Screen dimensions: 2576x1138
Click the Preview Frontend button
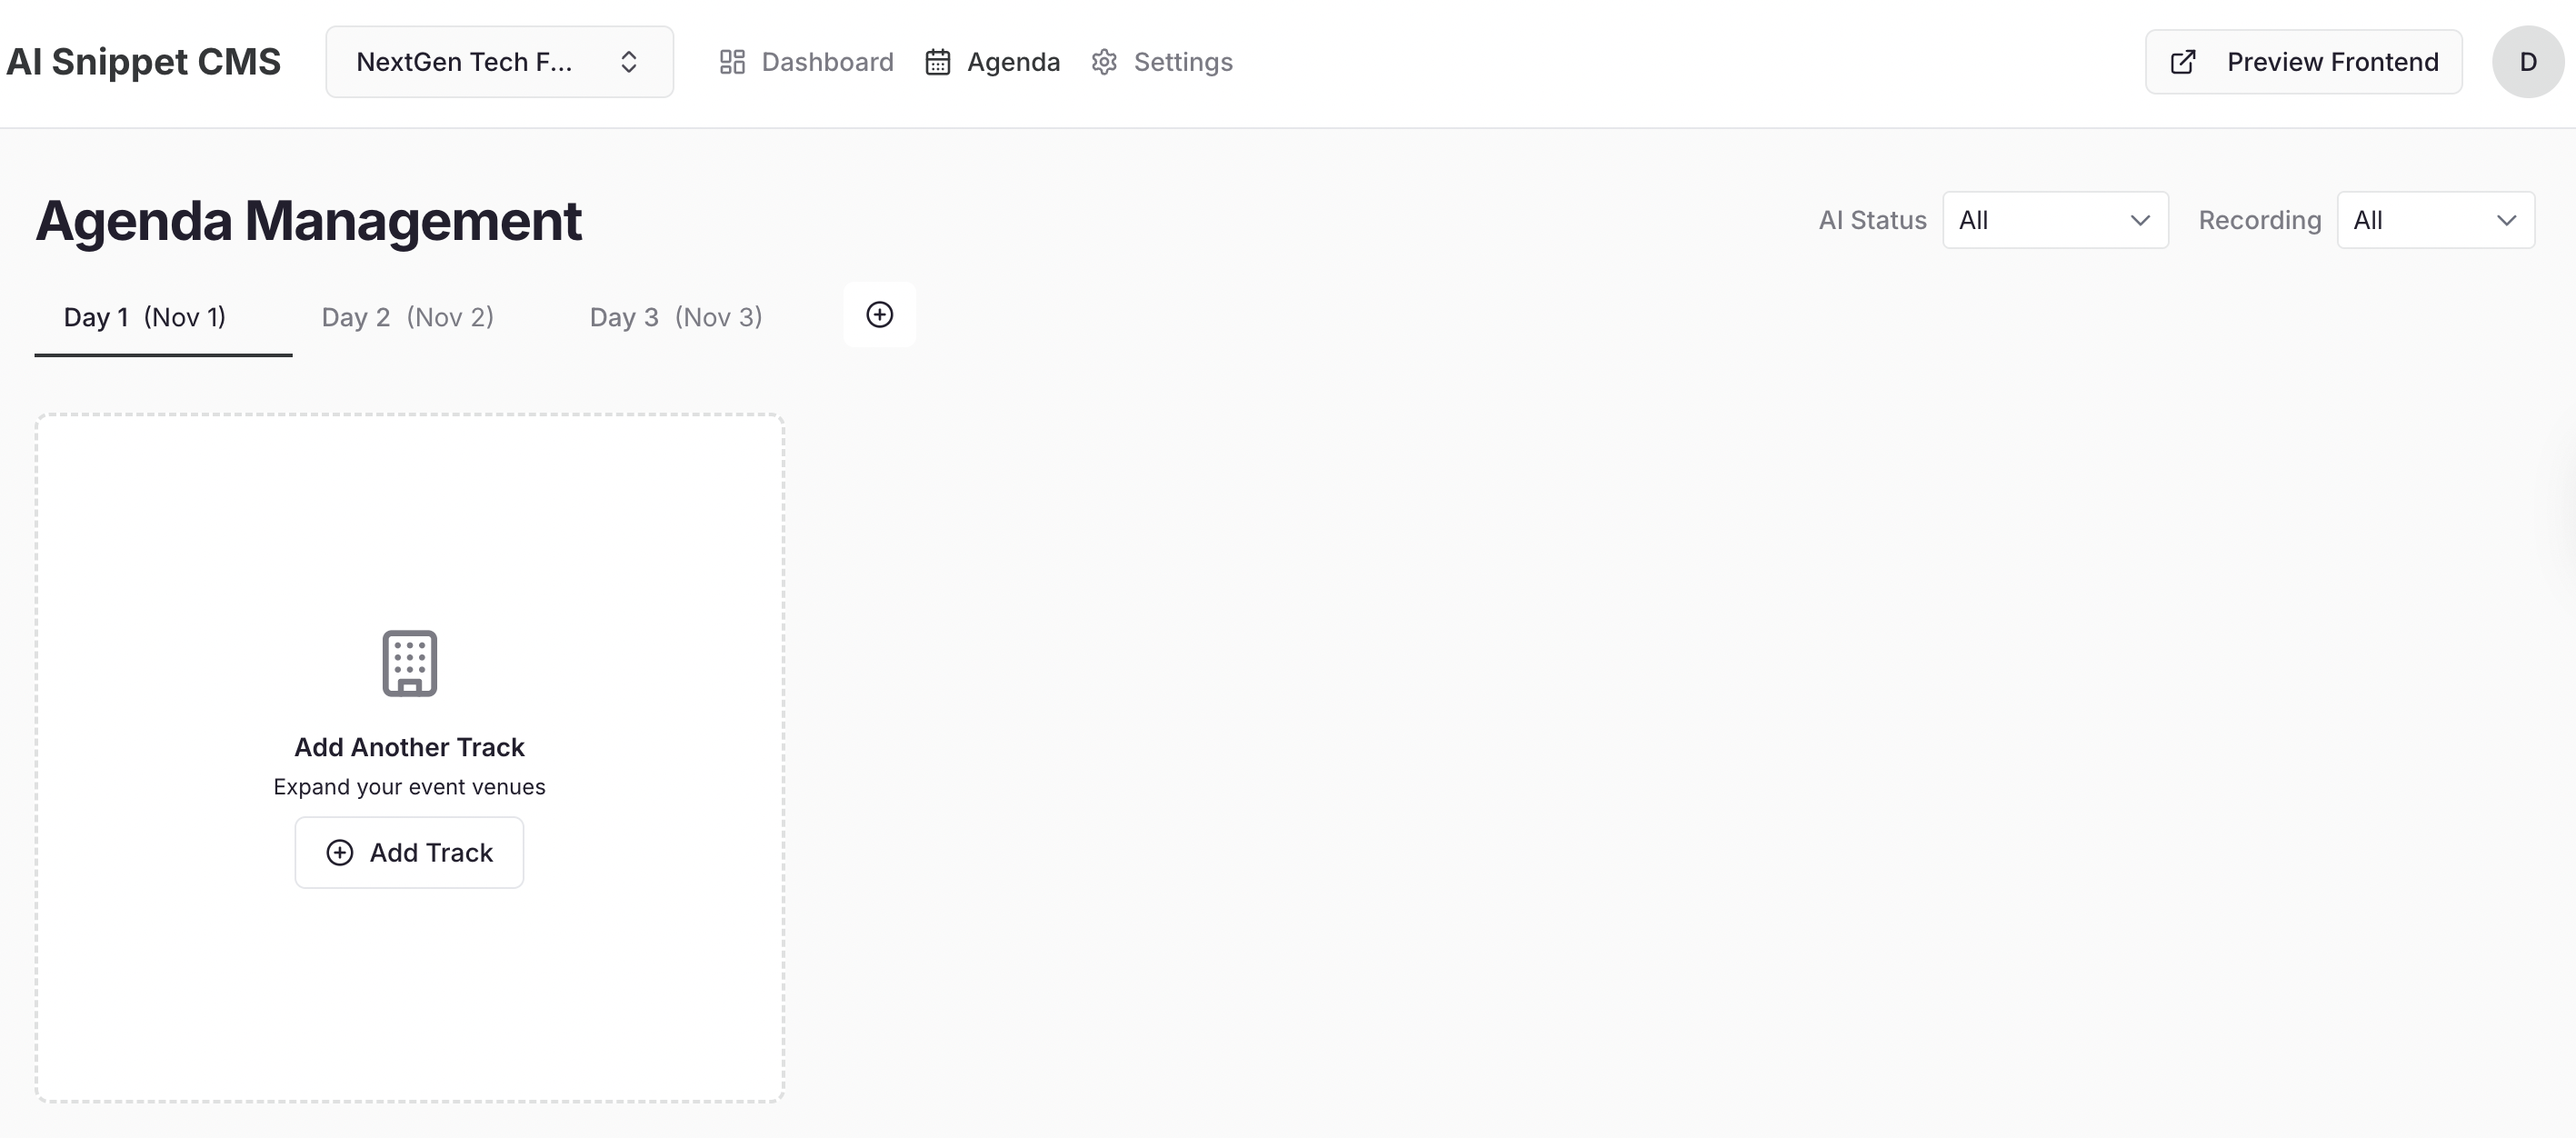point(2304,61)
